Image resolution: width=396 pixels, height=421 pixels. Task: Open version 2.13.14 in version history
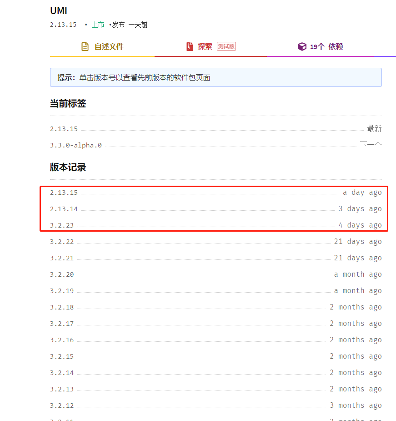(64, 209)
